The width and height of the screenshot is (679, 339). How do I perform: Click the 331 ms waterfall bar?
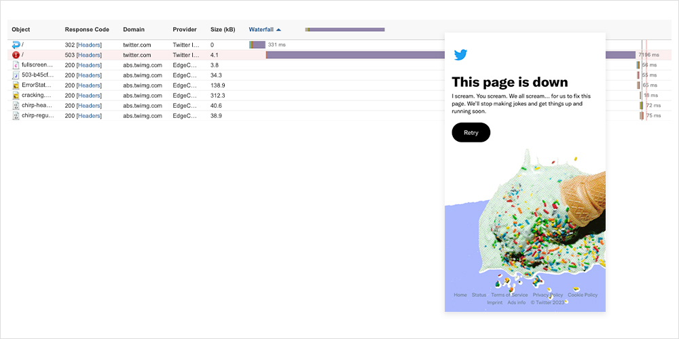tap(257, 45)
